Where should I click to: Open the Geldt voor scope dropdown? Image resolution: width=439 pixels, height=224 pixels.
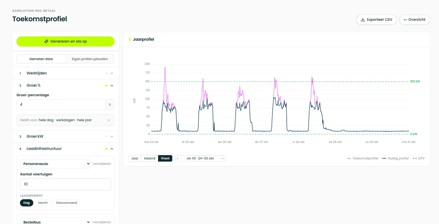[66, 120]
